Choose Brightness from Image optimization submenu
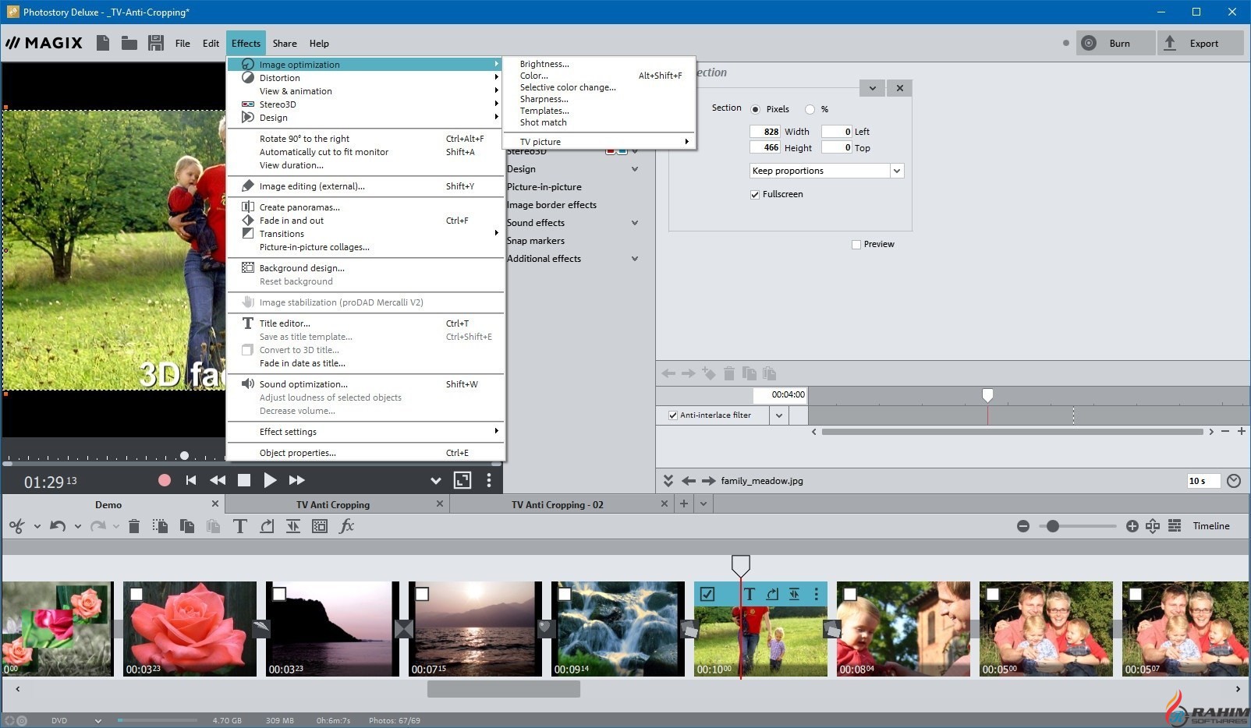 point(544,64)
